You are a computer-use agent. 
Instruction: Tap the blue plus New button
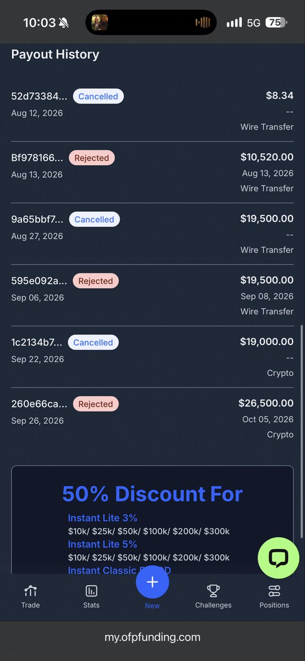152,582
